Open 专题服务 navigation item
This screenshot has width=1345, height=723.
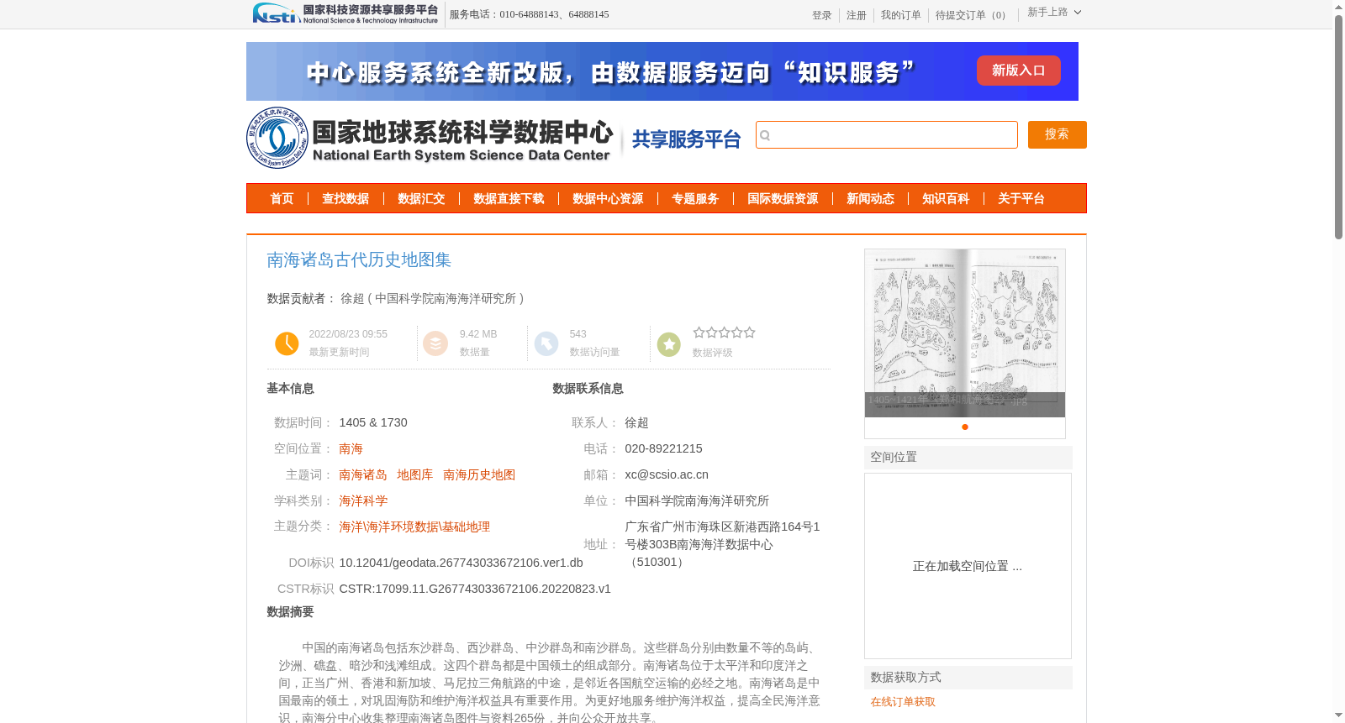pos(695,199)
